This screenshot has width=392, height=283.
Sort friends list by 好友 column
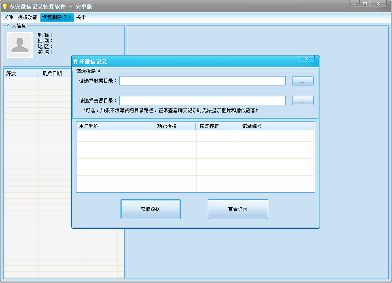coord(21,74)
